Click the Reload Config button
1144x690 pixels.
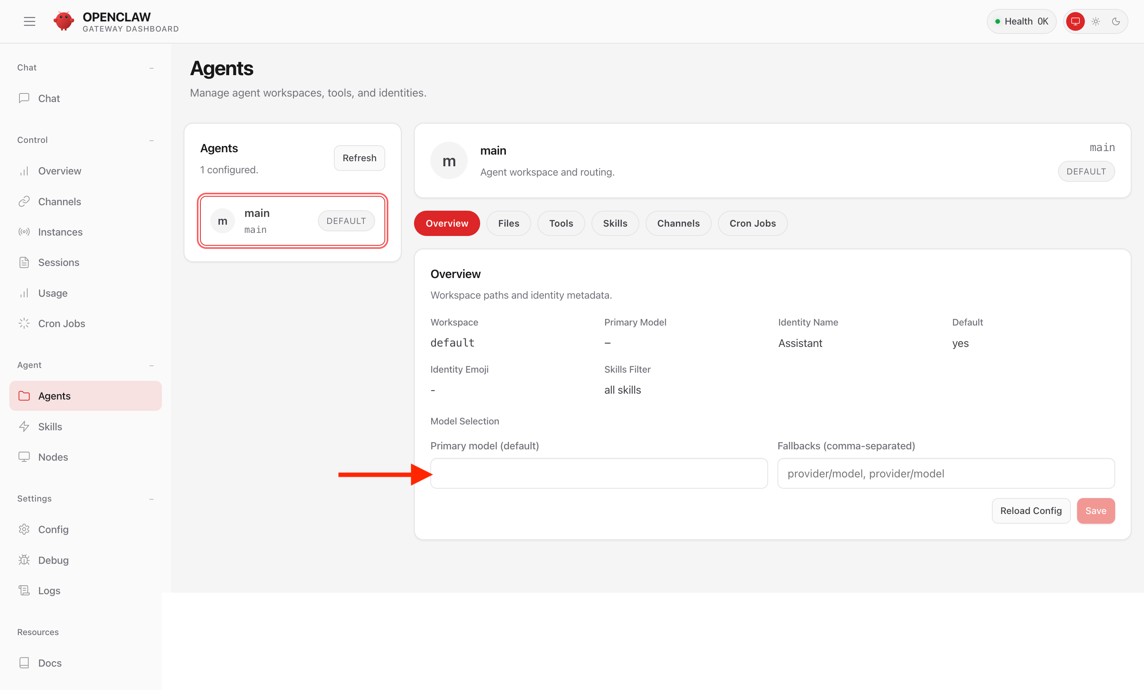(x=1031, y=510)
